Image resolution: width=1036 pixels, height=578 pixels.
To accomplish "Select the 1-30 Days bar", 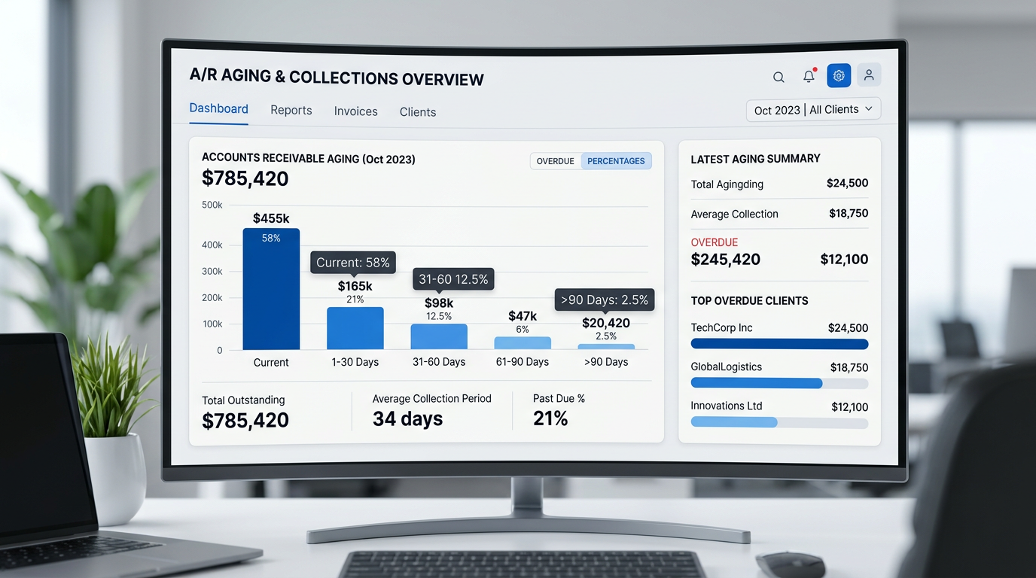I will pos(355,328).
